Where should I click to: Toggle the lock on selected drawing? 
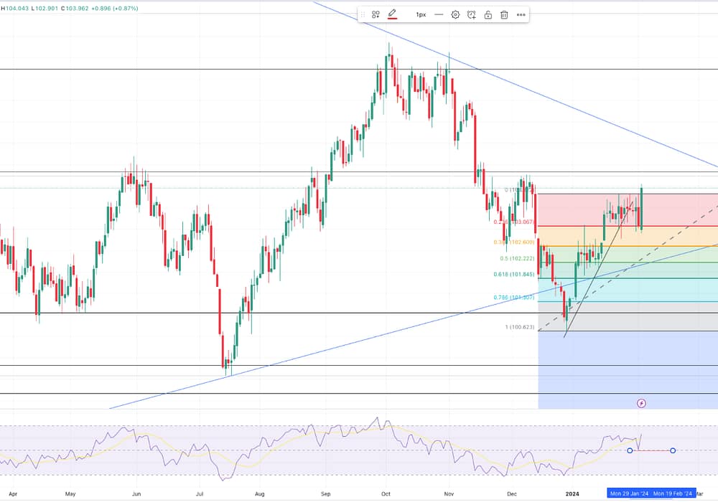488,14
